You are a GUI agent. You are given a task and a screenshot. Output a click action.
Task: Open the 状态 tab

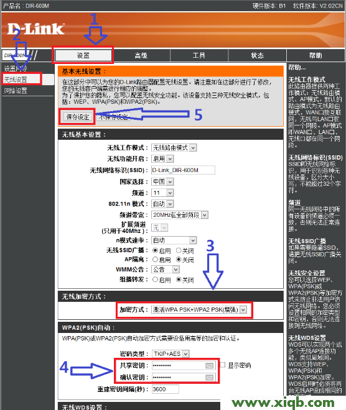pyautogui.click(x=257, y=55)
